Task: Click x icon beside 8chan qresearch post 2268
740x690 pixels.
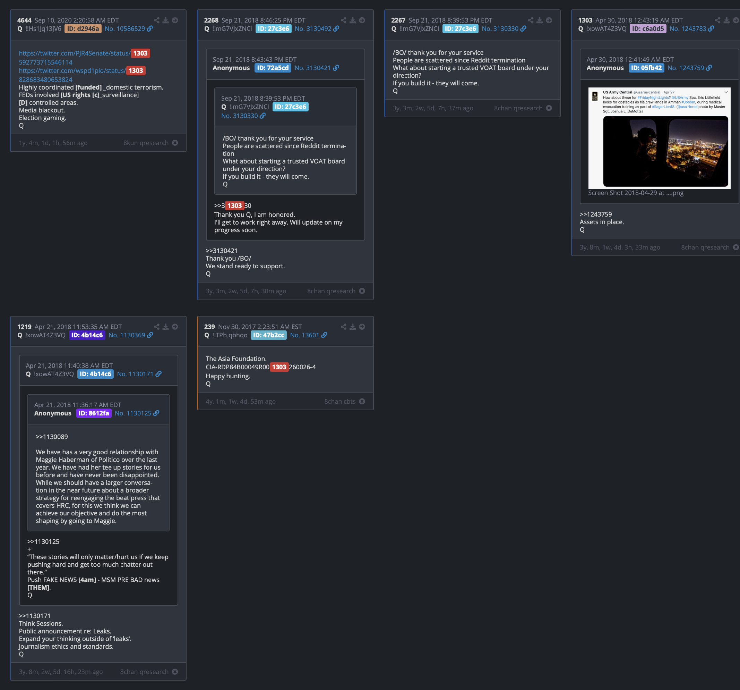Action: pyautogui.click(x=362, y=291)
